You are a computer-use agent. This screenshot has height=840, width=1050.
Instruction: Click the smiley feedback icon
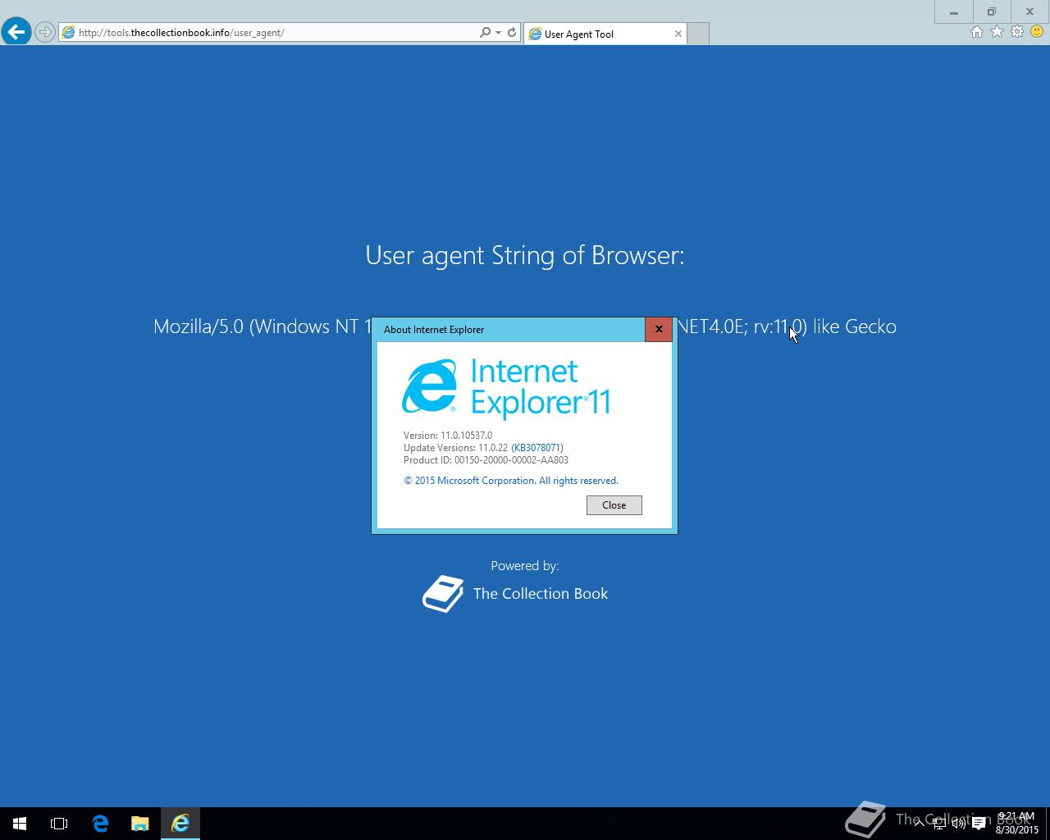pos(1037,32)
